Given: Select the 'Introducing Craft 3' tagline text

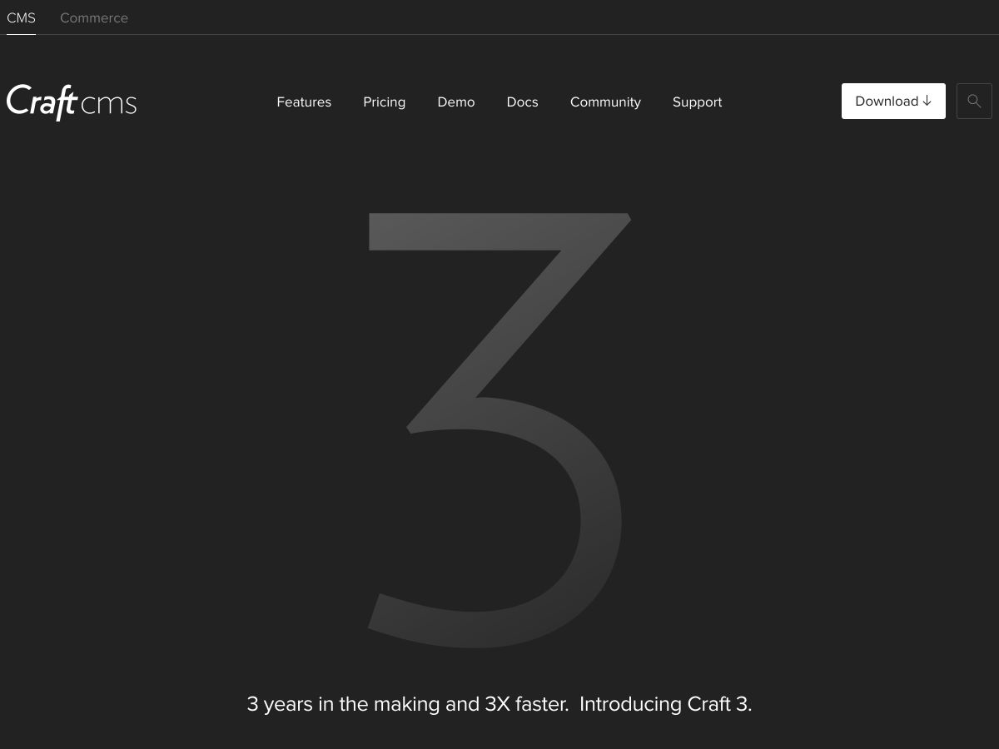Looking at the screenshot, I should [665, 704].
